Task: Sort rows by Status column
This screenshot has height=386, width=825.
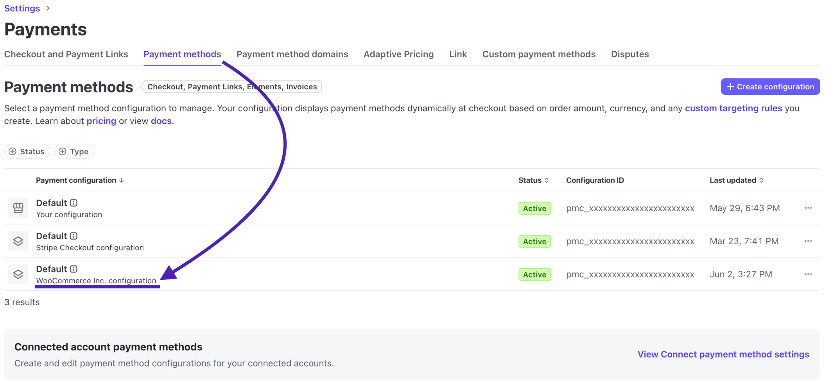Action: [x=533, y=180]
